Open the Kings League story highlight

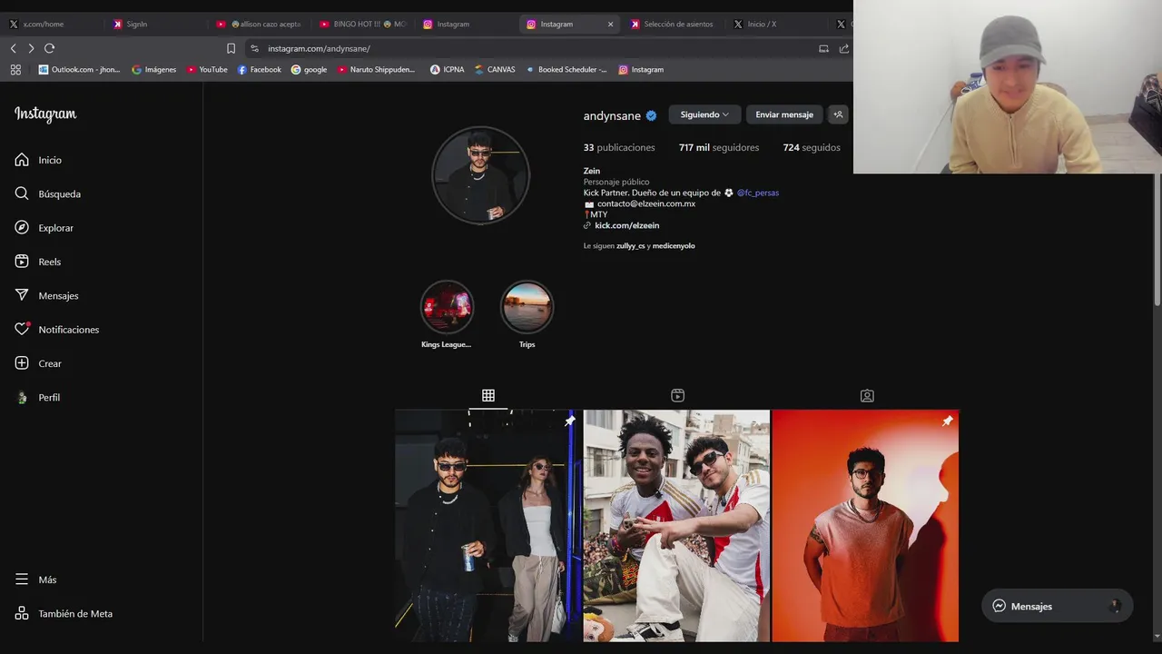click(x=447, y=307)
